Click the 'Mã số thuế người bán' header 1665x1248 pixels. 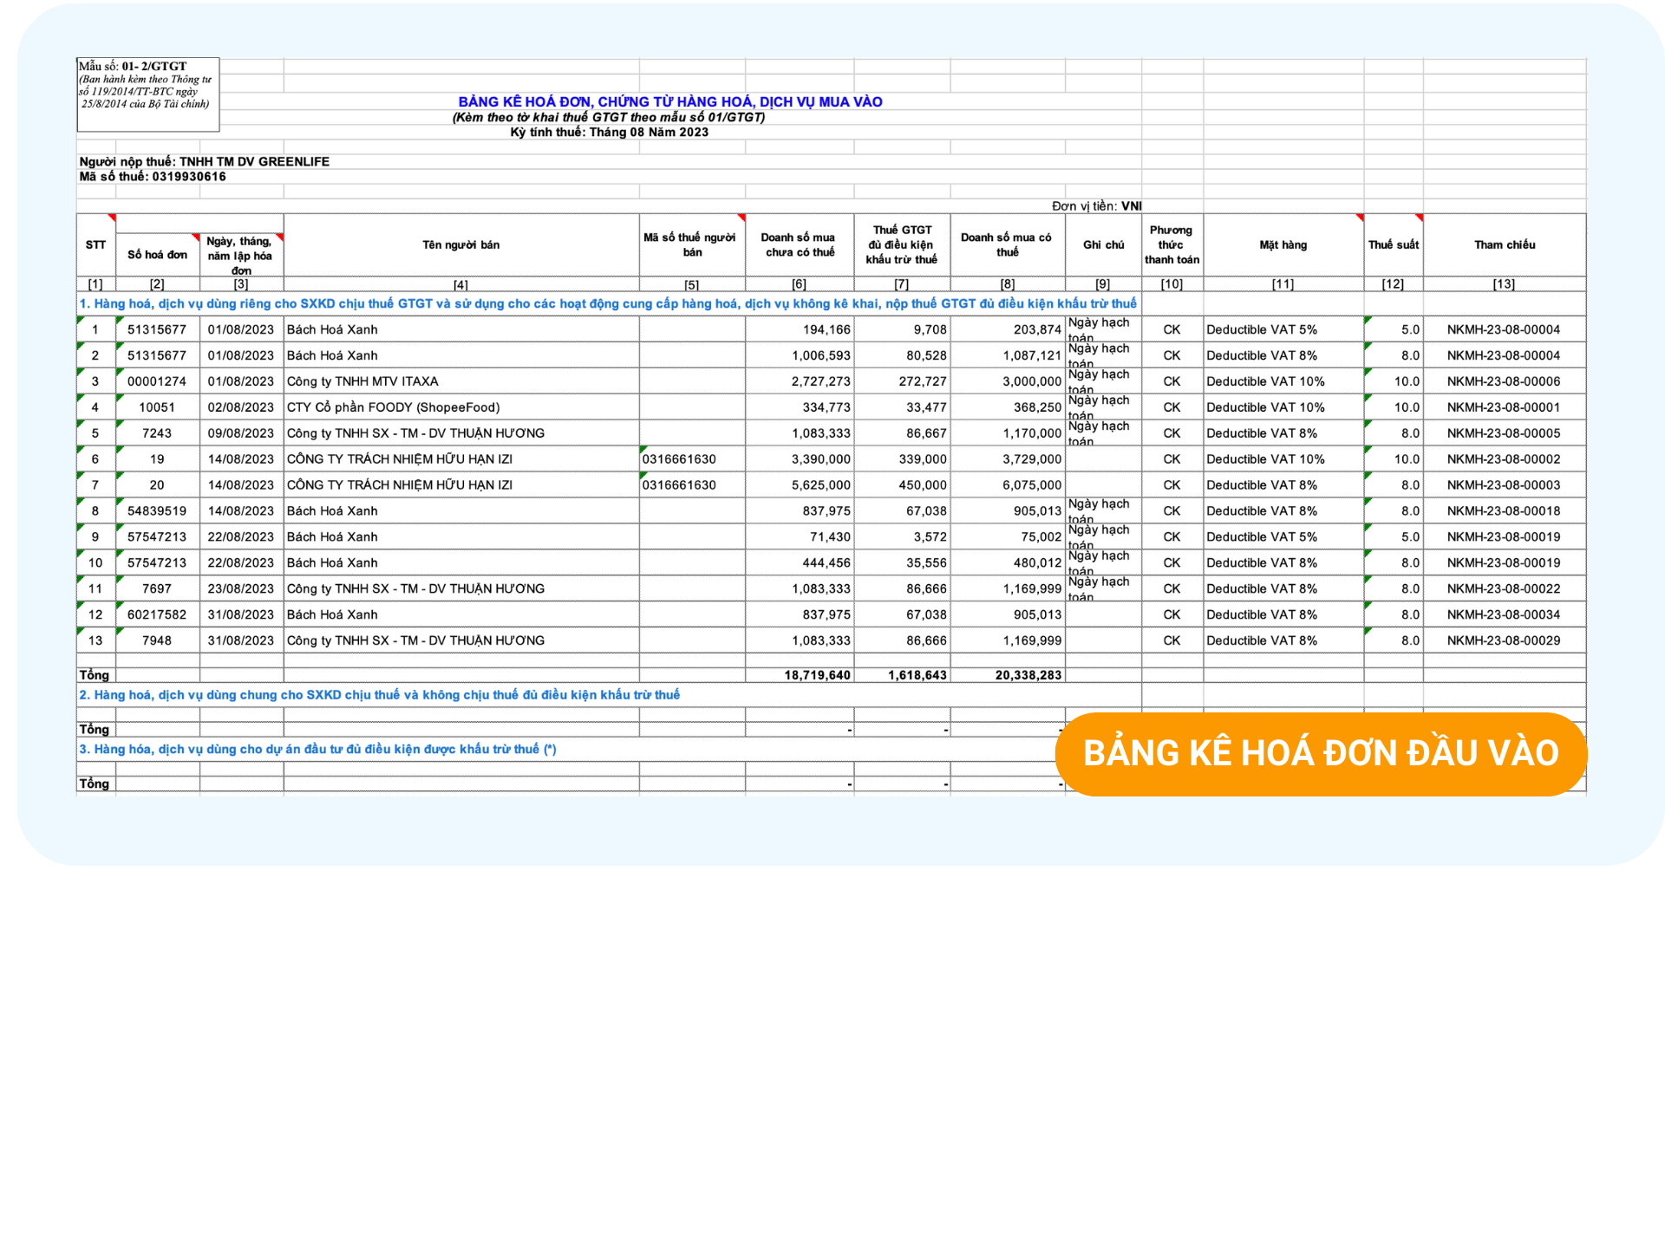[x=690, y=245]
